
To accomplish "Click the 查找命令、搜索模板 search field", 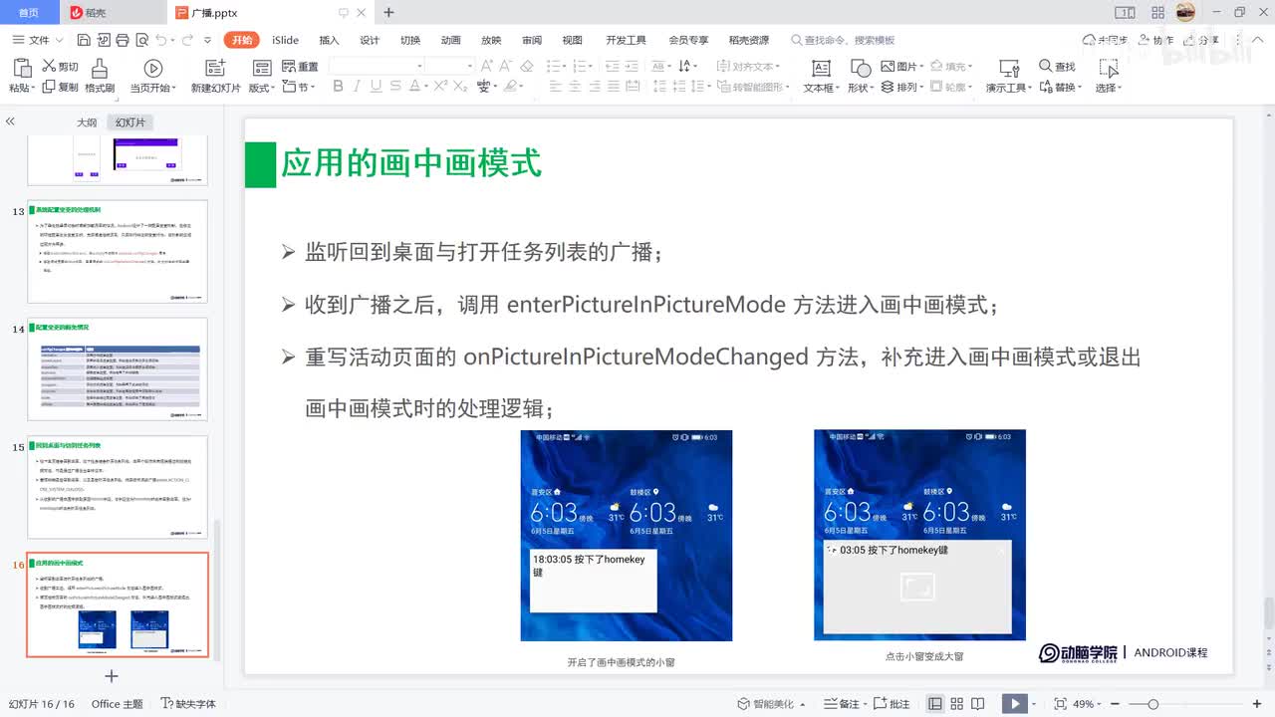I will point(843,41).
